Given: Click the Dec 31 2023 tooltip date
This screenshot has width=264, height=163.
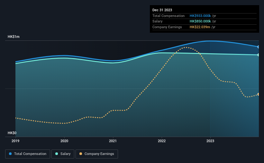Looking at the screenshot, I should 162,10.
